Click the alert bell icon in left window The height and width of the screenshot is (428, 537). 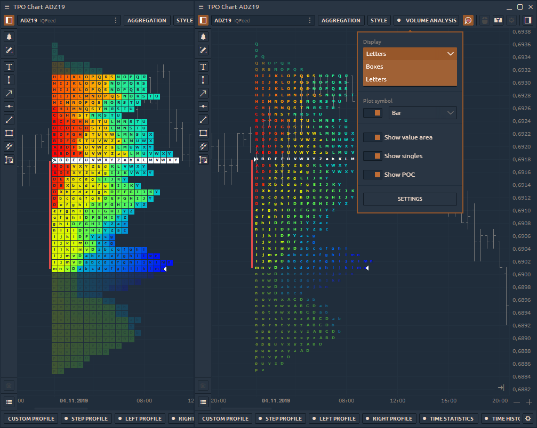[9, 37]
